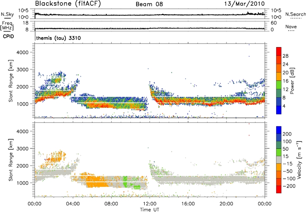
Task: Click the Slant Range label of power panel
Action: [11, 81]
